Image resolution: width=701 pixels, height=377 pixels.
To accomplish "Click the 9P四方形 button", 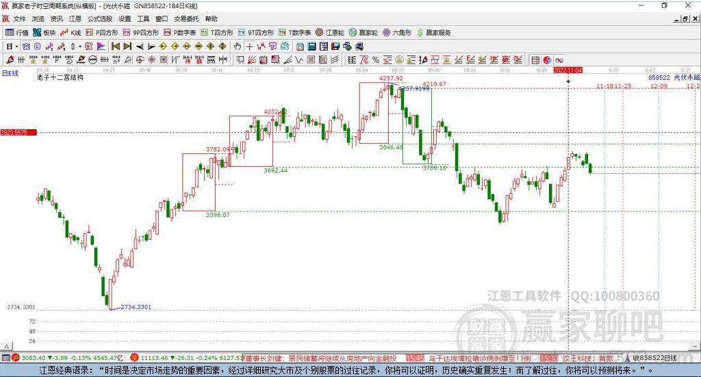I will 141,32.
